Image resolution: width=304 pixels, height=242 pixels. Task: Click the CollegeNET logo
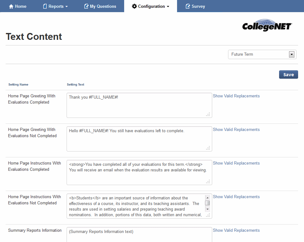267,25
